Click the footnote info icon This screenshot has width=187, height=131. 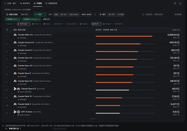(x=3, y=126)
